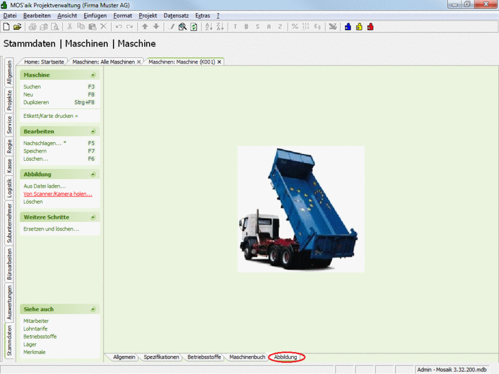
Task: Open the Allgemein bottom tab
Action: click(x=124, y=357)
